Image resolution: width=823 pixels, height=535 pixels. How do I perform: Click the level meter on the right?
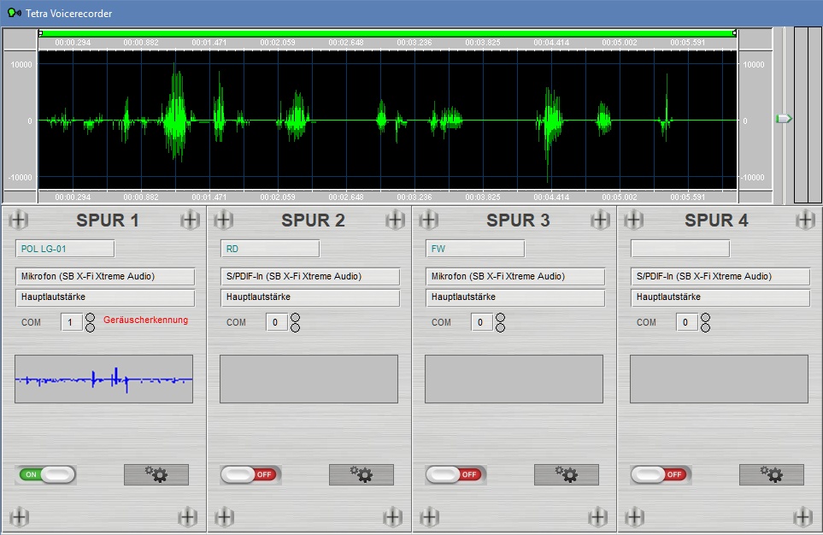pyautogui.click(x=808, y=115)
